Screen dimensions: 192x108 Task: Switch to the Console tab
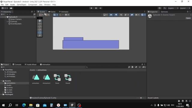(x=17, y=64)
